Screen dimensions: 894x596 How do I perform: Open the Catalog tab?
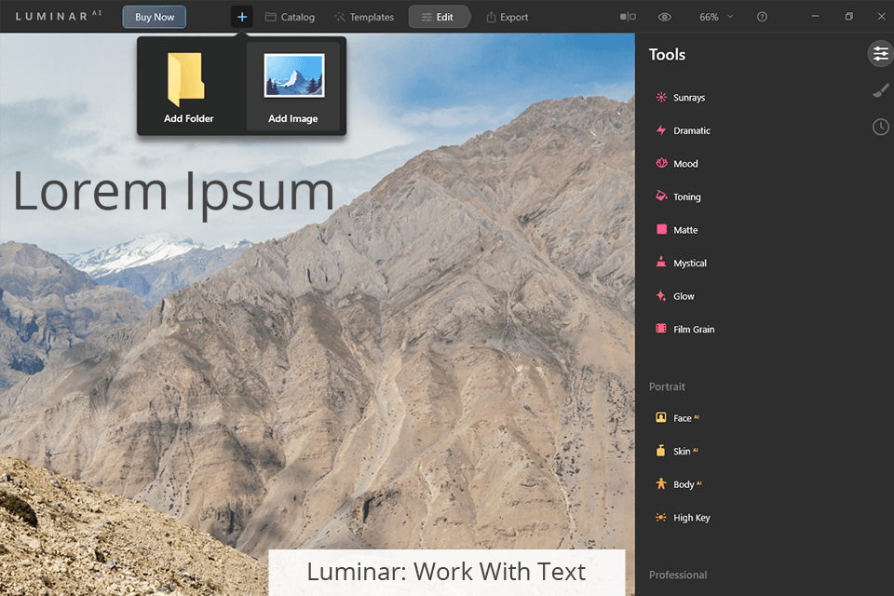(x=291, y=17)
